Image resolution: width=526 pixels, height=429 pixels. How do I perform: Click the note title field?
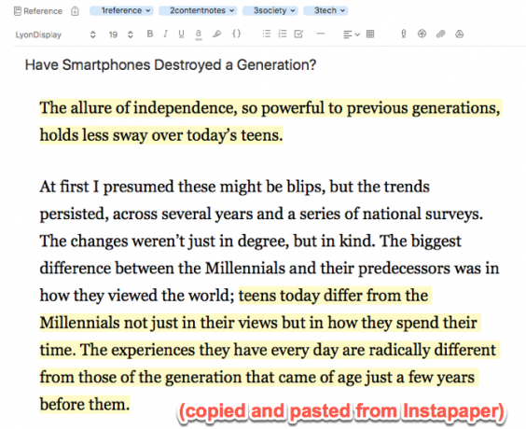171,64
